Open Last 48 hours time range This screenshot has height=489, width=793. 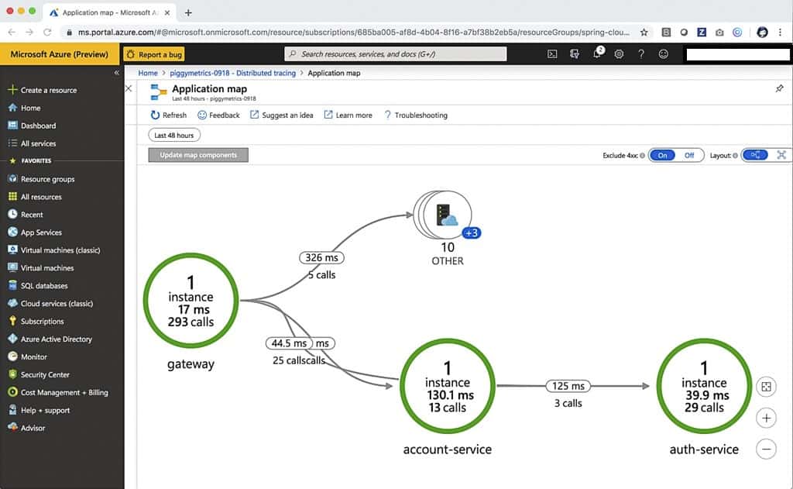coord(174,135)
